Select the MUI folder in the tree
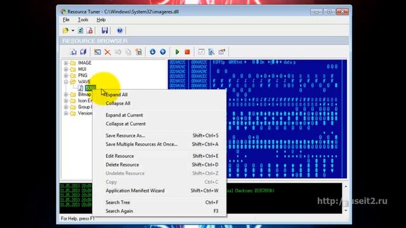Image resolution: width=406 pixels, height=228 pixels. click(x=82, y=69)
